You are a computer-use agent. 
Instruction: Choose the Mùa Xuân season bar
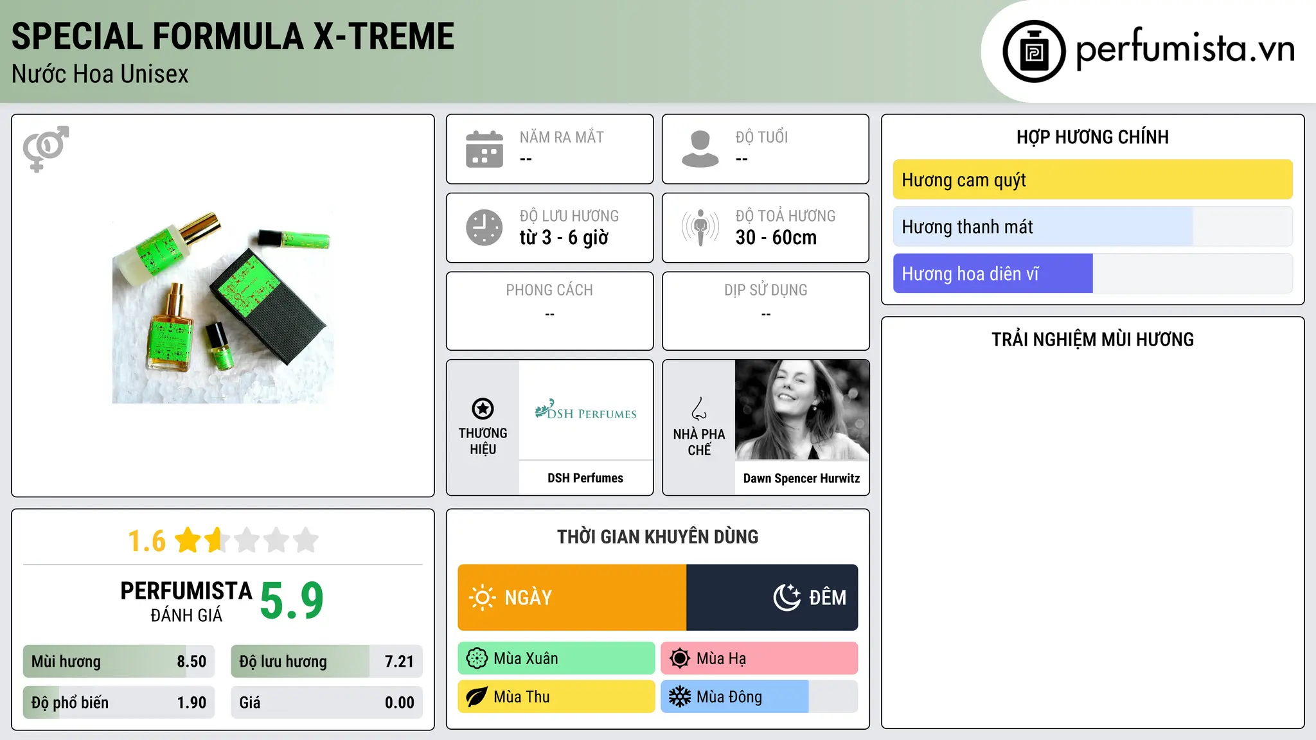[x=556, y=658]
